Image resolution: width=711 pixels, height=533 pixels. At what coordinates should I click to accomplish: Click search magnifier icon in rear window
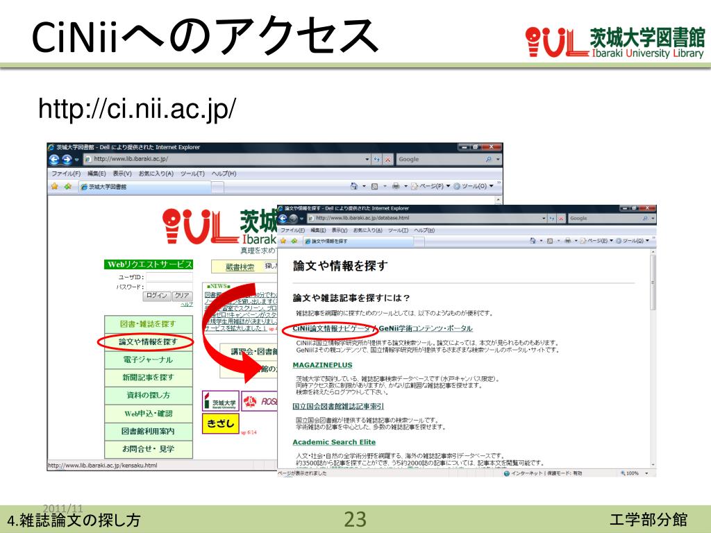[488, 160]
